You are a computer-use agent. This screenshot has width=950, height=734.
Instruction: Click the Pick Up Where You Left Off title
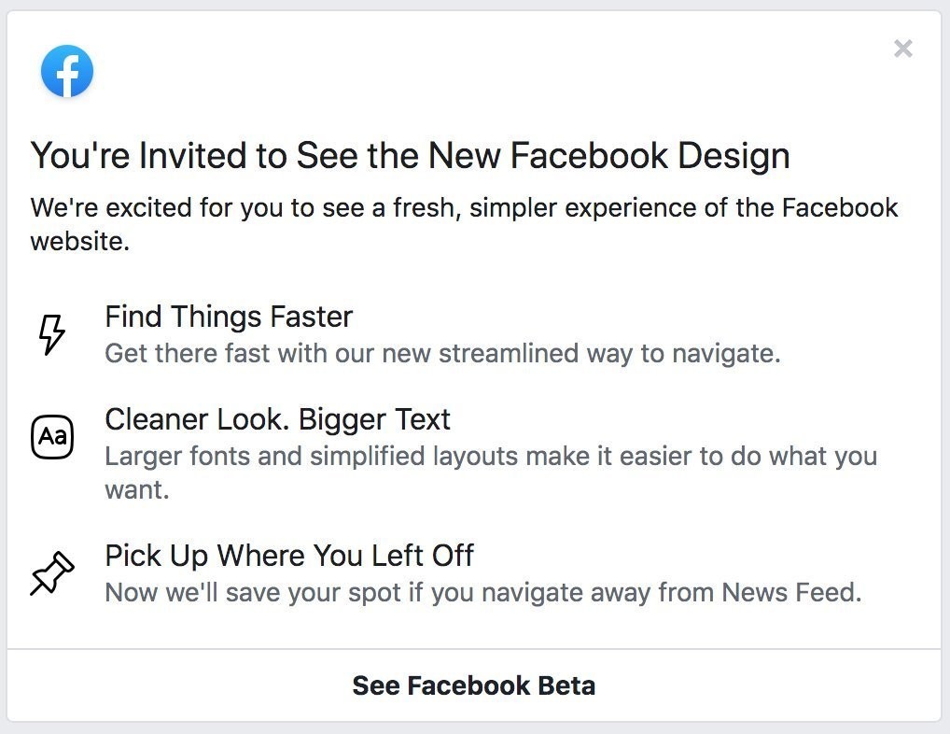pyautogui.click(x=289, y=556)
